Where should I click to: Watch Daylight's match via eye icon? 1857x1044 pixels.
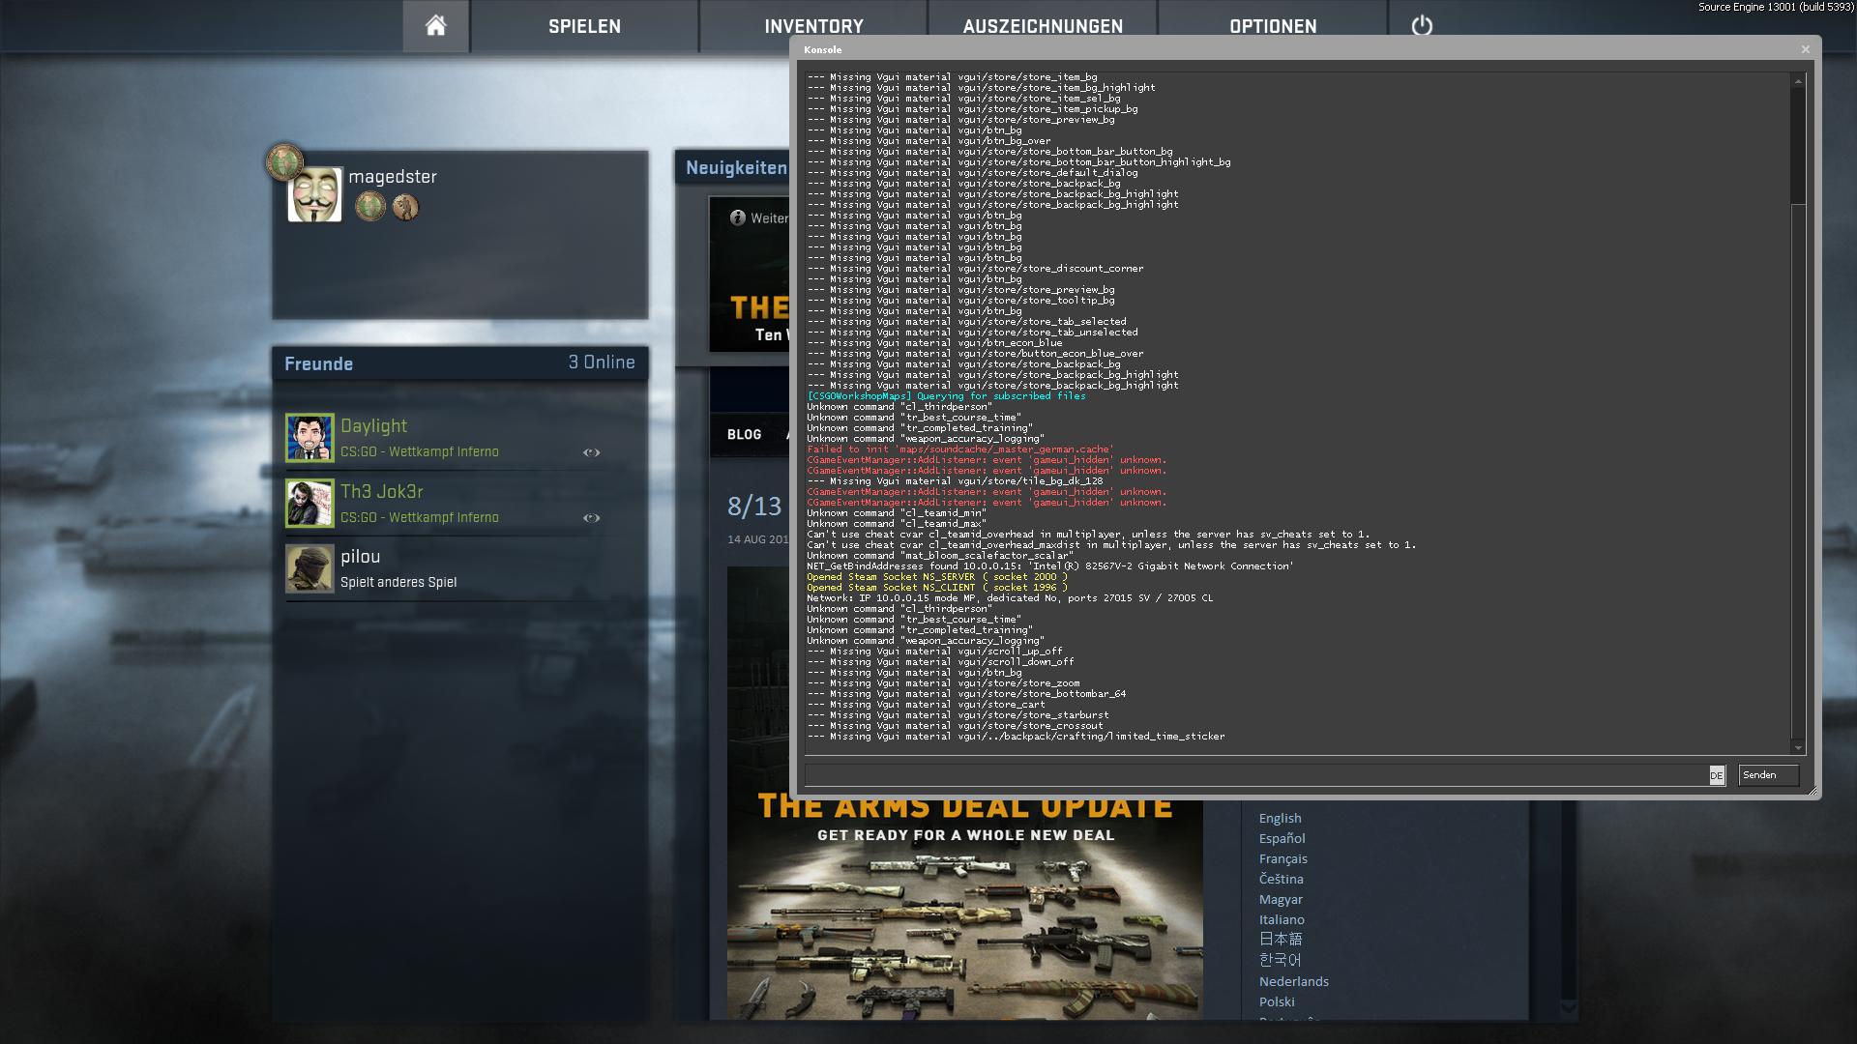[x=592, y=452]
